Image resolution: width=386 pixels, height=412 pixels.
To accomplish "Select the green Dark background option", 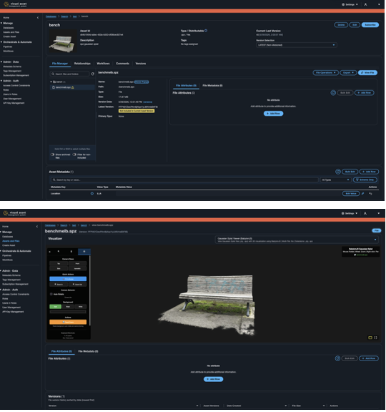I will [56, 307].
